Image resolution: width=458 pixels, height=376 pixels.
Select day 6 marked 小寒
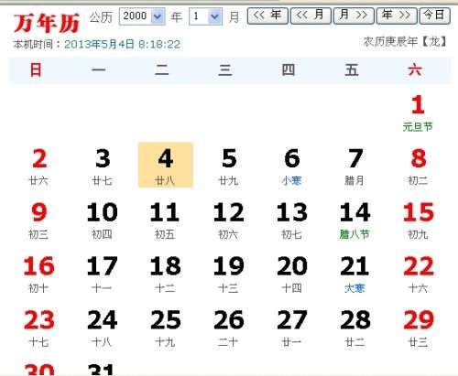[292, 167]
